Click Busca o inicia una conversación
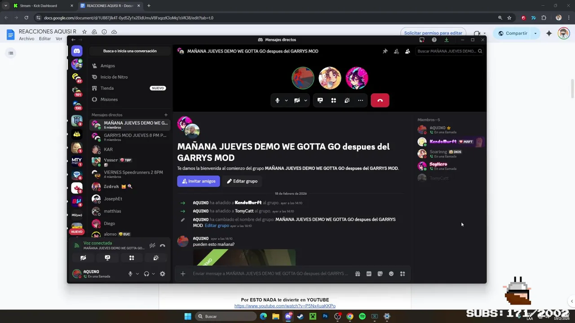The height and width of the screenshot is (323, 575). 130,51
